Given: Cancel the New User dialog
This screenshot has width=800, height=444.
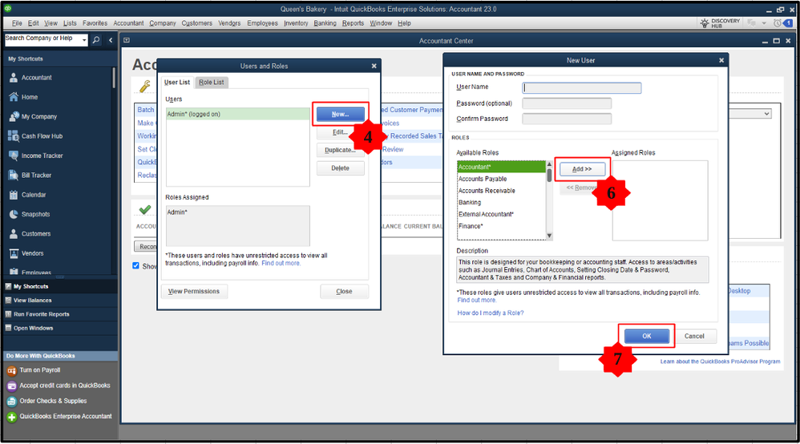Looking at the screenshot, I should pos(694,337).
